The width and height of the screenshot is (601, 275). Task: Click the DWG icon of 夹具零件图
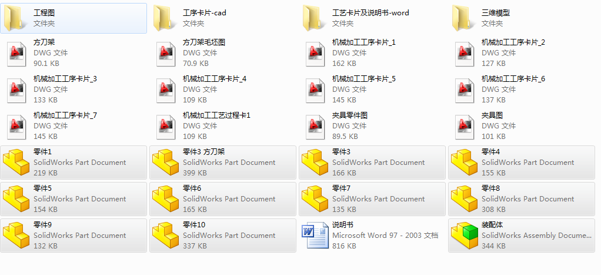click(x=316, y=127)
